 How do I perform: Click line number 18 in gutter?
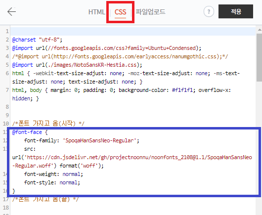(x=5, y=208)
